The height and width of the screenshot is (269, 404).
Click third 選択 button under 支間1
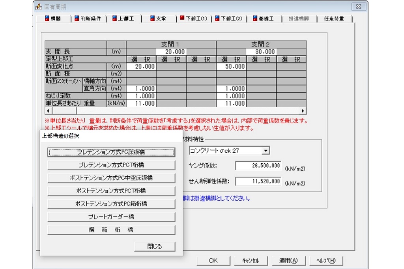pyautogui.click(x=201, y=59)
